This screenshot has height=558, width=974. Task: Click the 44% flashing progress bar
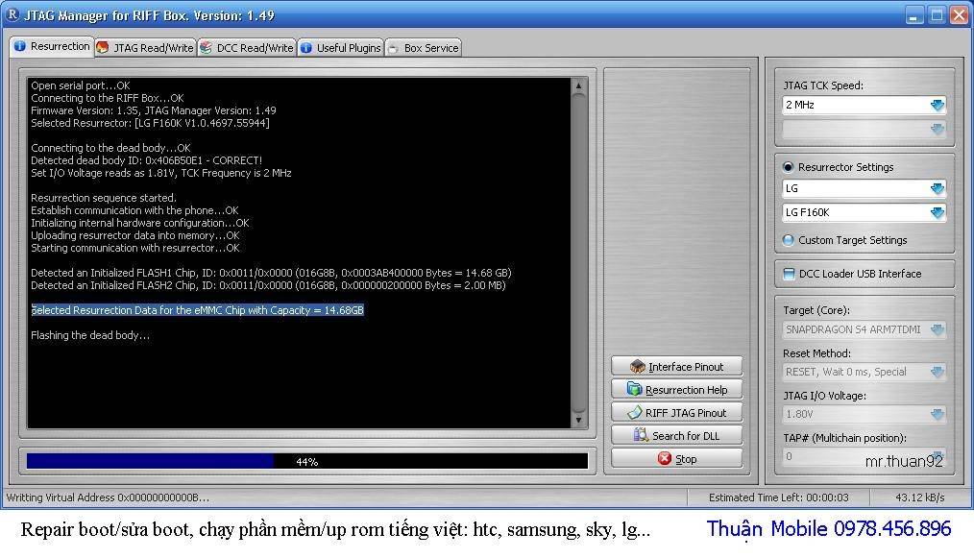tap(306, 461)
